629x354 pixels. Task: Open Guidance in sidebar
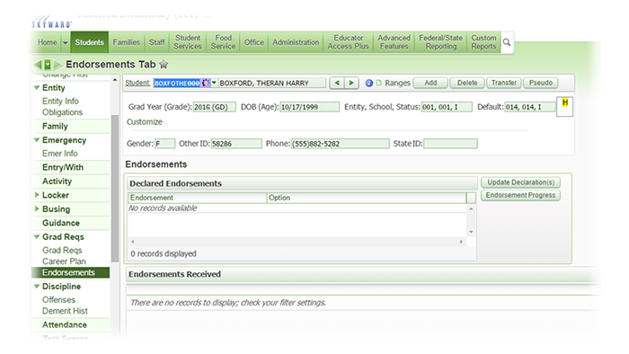(x=61, y=223)
